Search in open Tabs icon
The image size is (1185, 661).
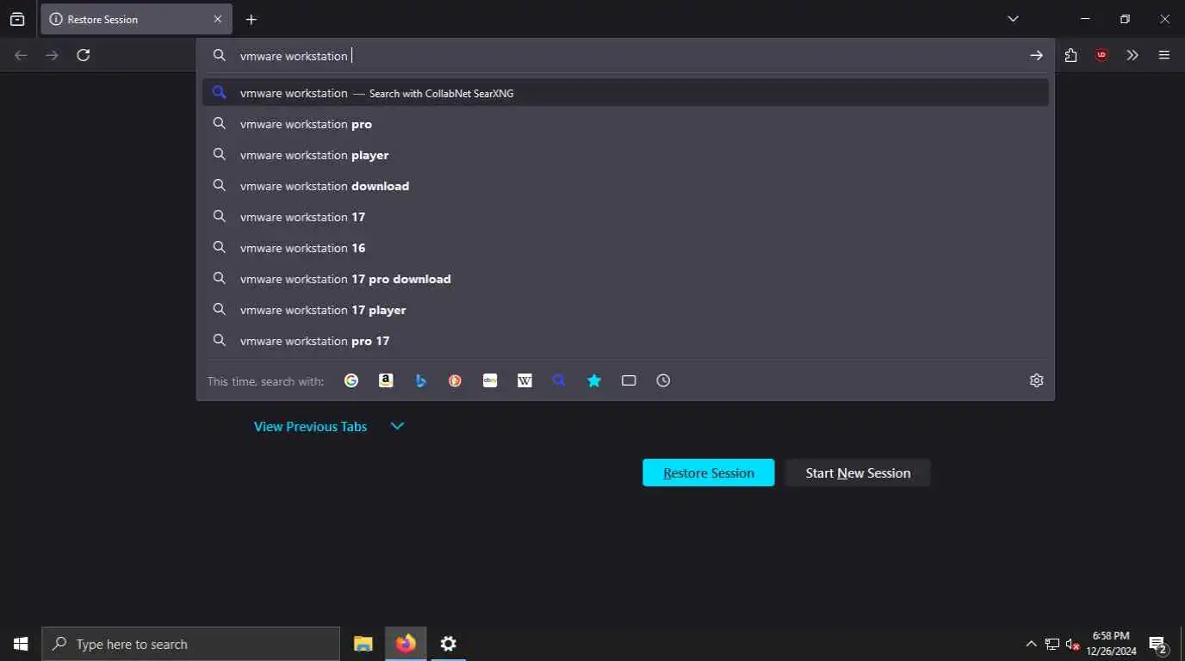pos(629,380)
